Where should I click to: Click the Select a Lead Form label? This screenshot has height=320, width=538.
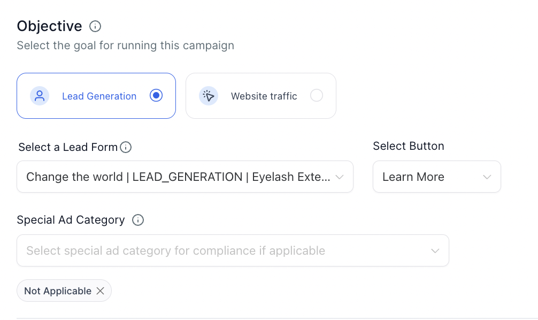68,147
